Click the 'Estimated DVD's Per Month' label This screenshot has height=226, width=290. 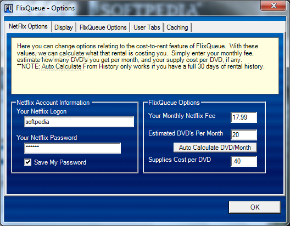186,133
